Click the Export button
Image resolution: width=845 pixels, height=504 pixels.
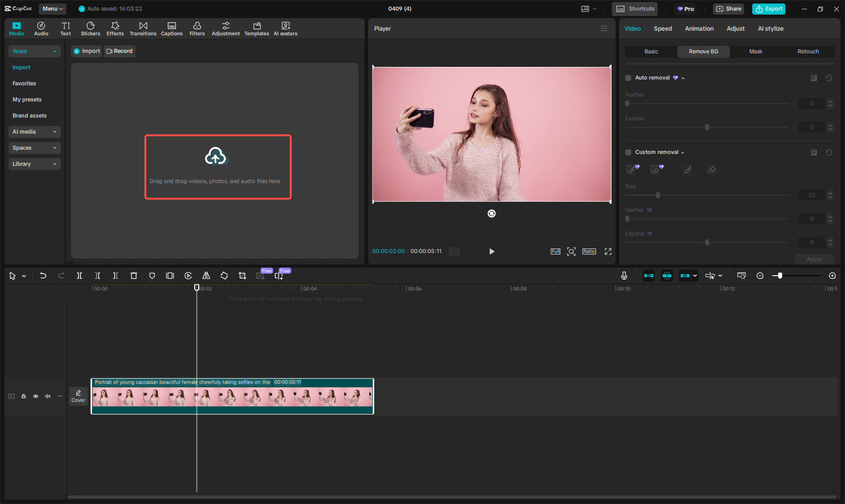click(x=769, y=9)
